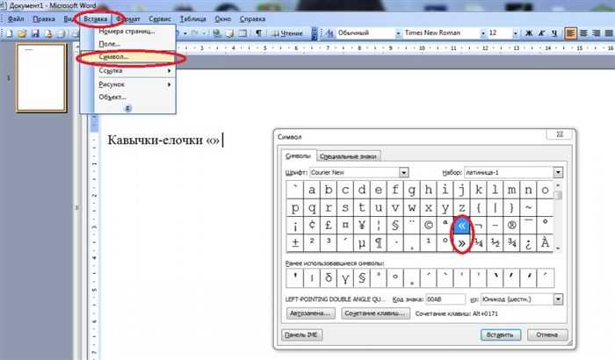This screenshot has width=615, height=360.
Task: Select the letter k cell in grid
Action: [478, 190]
